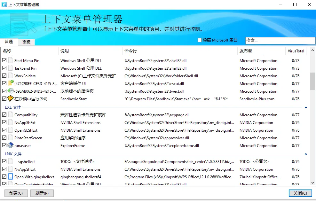Viewport: 316px width, 201px height.
Task: Select the %SystemRoot%\system32\twext.dll command cell
Action: pos(154,91)
